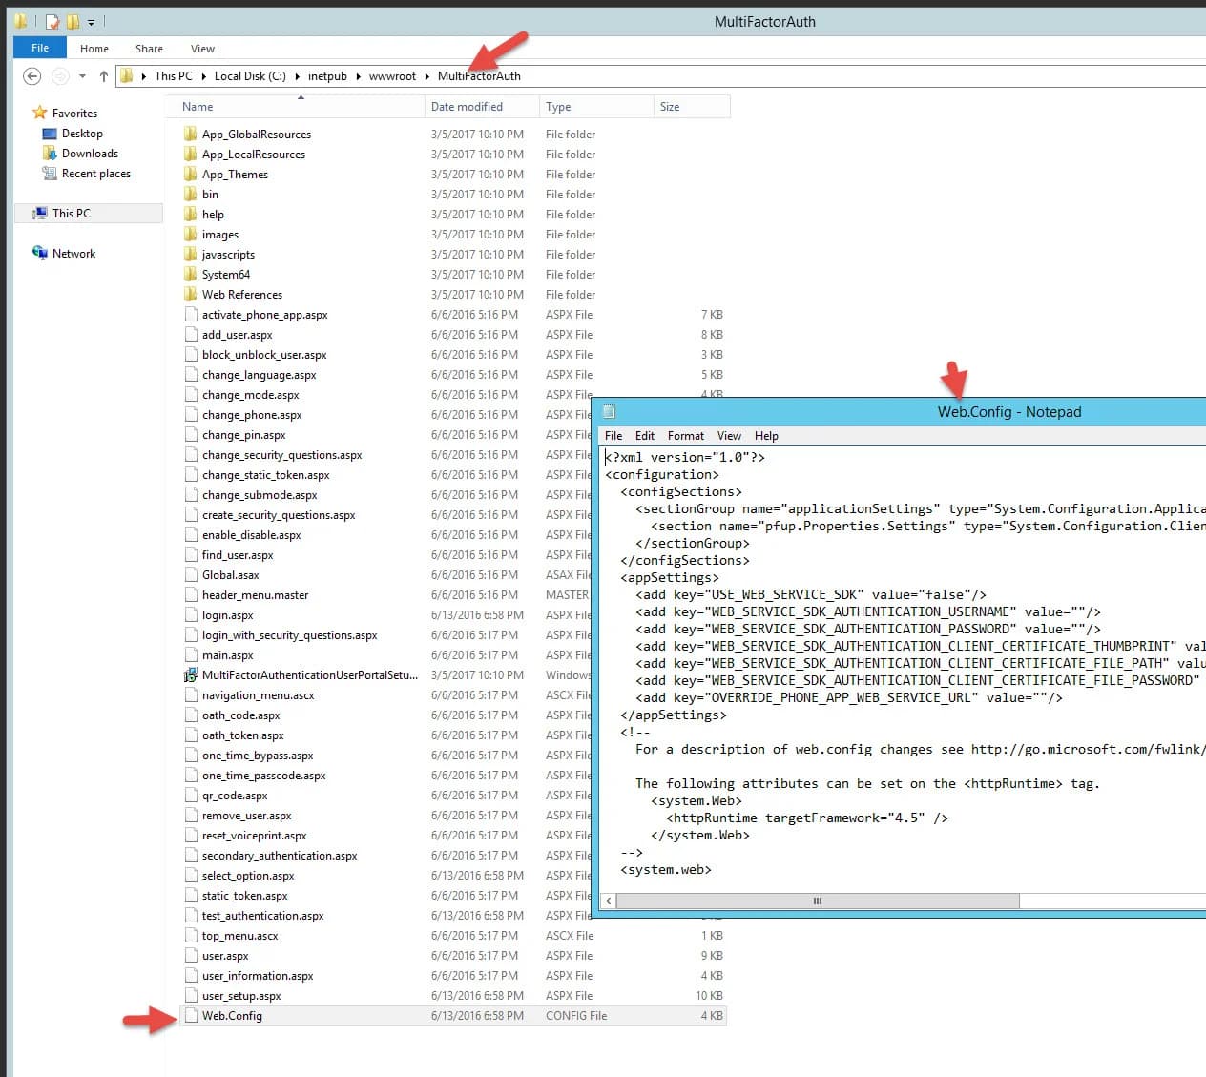Image resolution: width=1206 pixels, height=1077 pixels.
Task: Select the help folder icon
Action: [x=191, y=215]
